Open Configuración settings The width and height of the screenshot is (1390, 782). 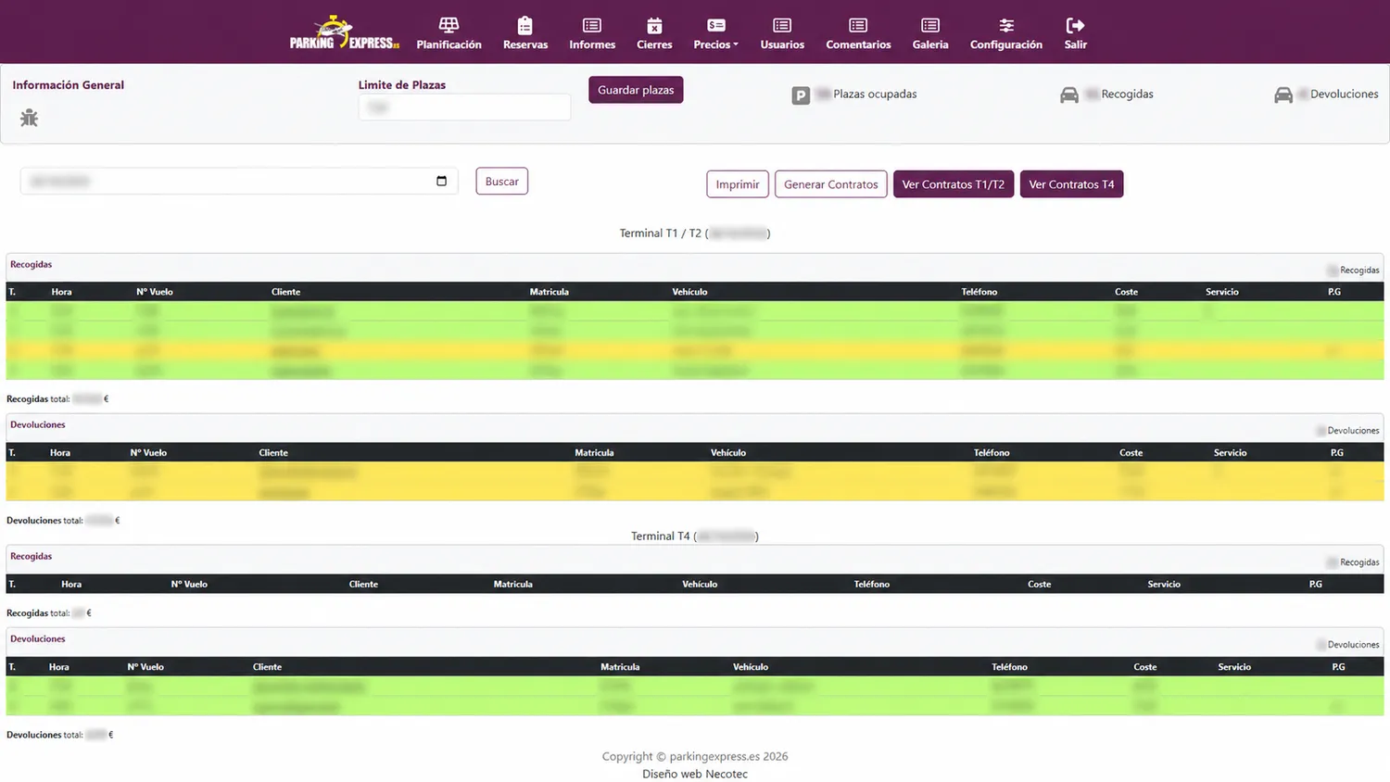tap(1006, 33)
